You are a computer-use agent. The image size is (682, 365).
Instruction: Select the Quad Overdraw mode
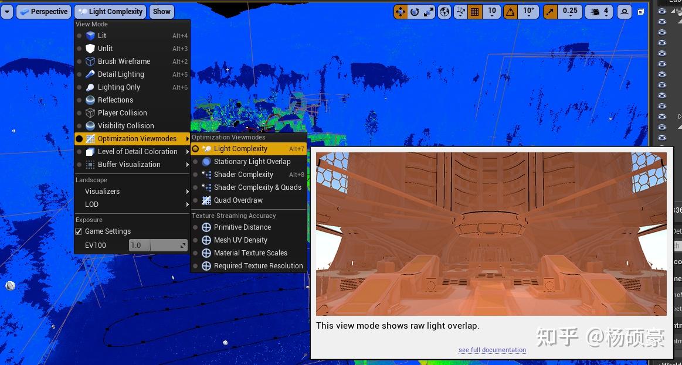pyautogui.click(x=249, y=200)
